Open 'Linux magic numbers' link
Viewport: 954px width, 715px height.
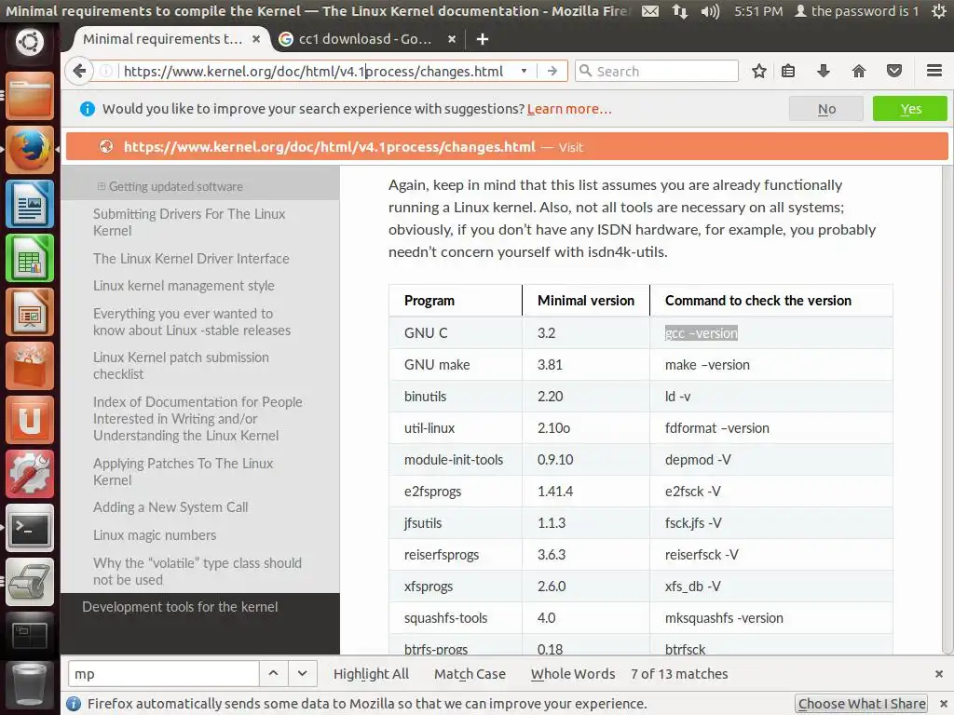click(x=155, y=535)
